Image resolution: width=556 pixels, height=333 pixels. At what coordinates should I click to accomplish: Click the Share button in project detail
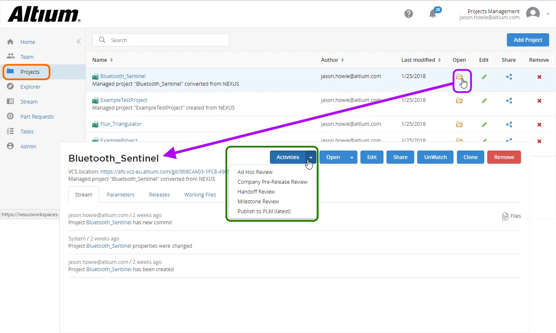(x=400, y=157)
